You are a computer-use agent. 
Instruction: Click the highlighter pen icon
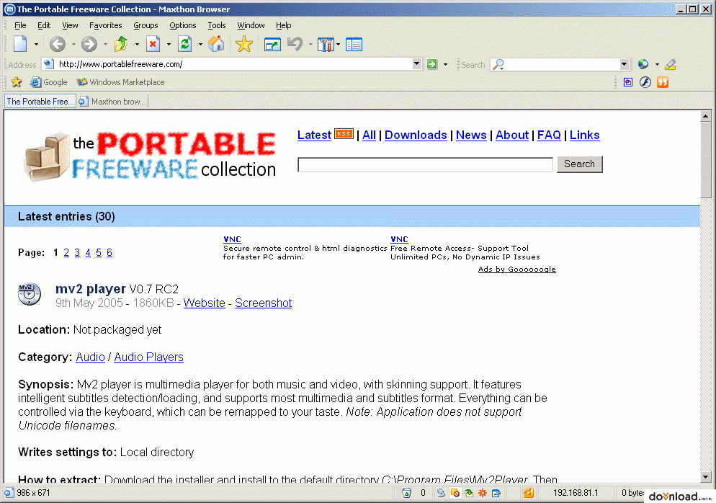(x=671, y=64)
